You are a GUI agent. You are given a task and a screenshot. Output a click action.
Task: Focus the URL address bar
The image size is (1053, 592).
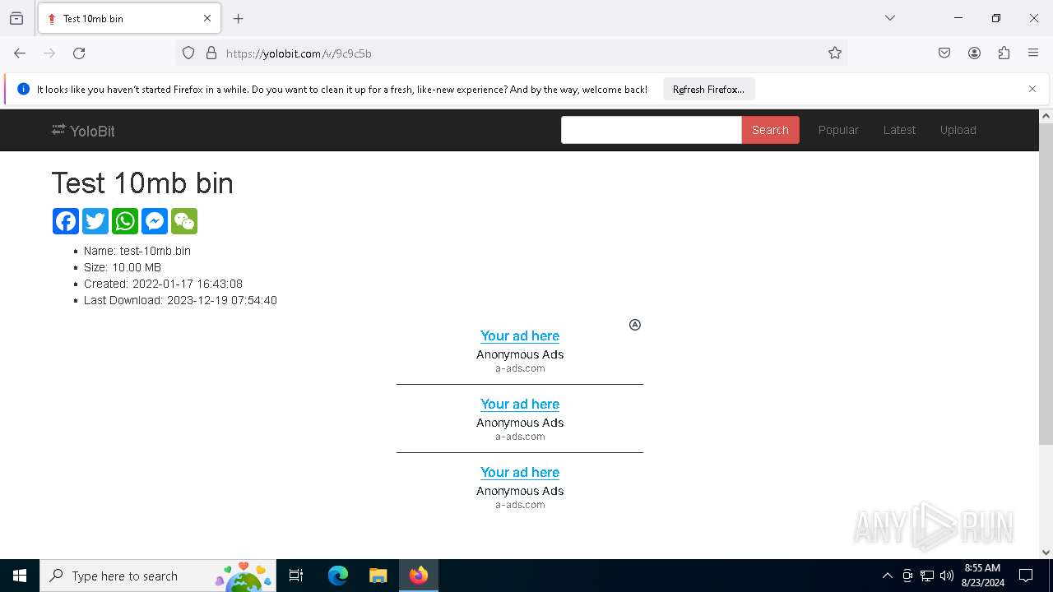tap(510, 53)
